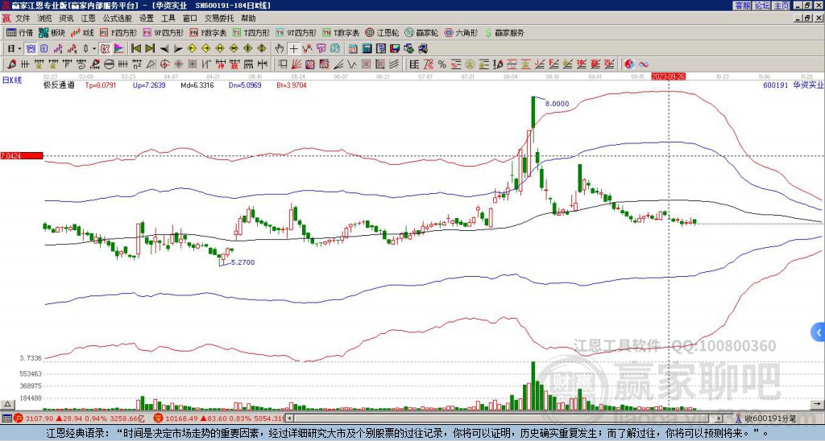
Task: Open the T数字表 tool
Action: pyautogui.click(x=341, y=32)
